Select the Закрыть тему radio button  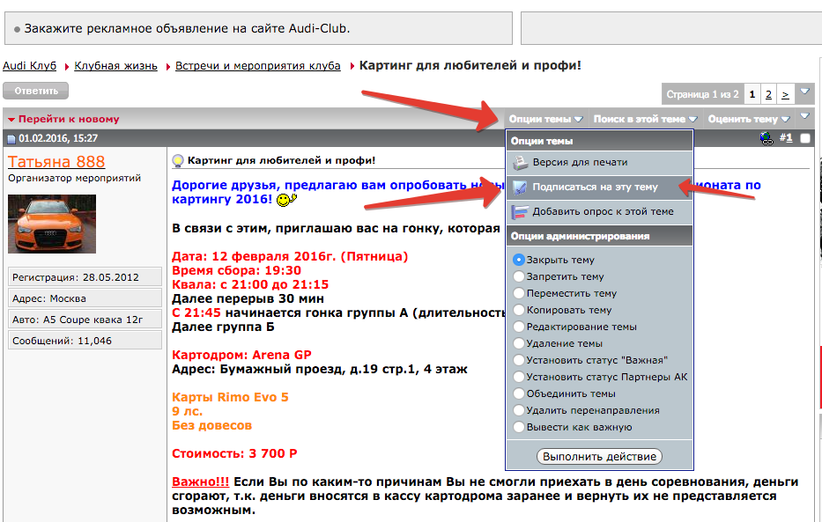click(518, 260)
